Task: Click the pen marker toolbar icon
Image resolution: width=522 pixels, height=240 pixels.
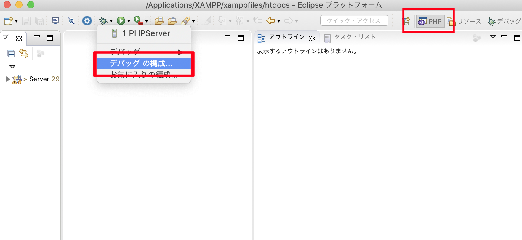Action: [185, 21]
